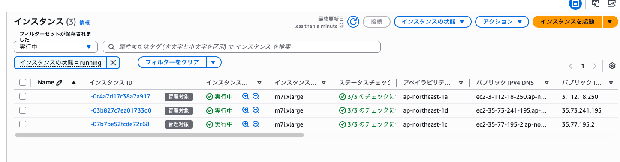Click the blue square icon at top right
Viewport: 620px width, 162px height.
coord(576,4)
